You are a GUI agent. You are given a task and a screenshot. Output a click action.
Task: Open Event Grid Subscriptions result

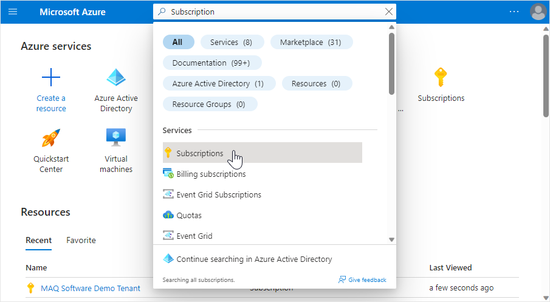point(219,194)
